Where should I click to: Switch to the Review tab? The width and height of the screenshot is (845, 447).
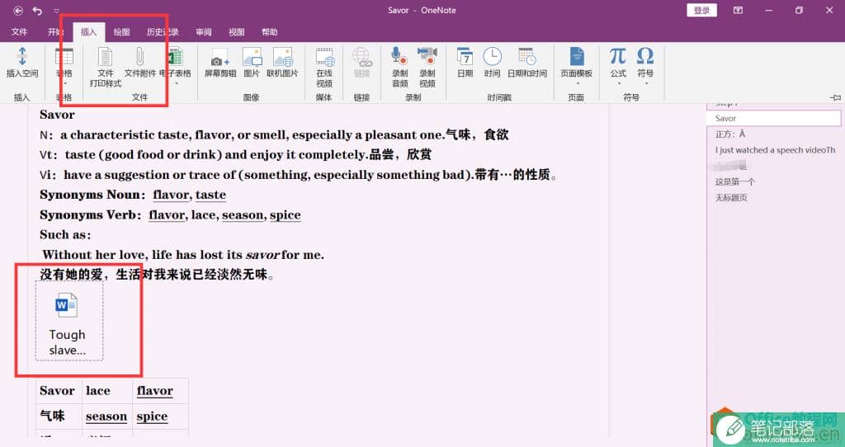203,32
